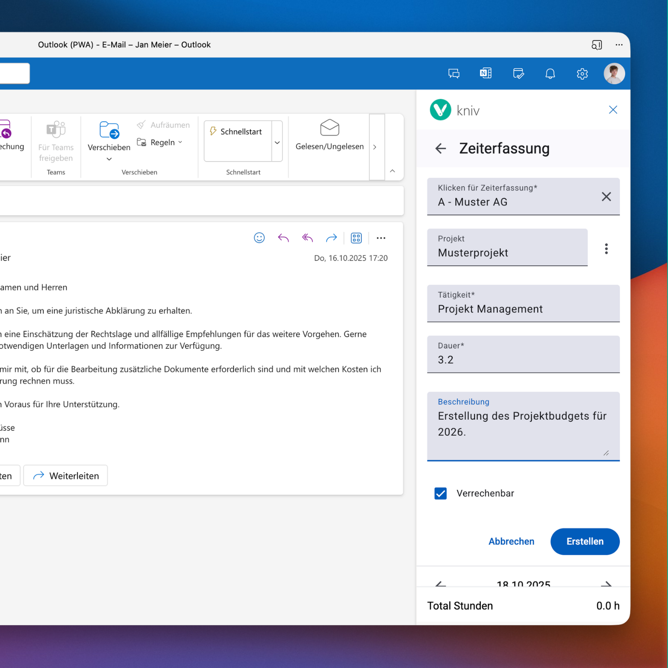Click the Gelesen/Ungelesen envelope icon

(x=329, y=128)
